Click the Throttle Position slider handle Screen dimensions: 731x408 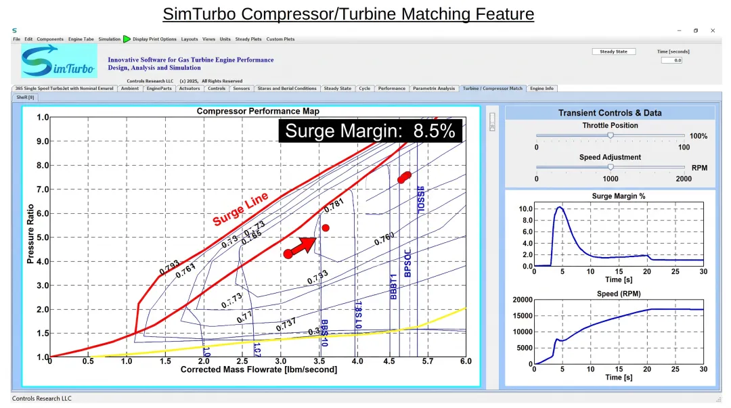(611, 135)
